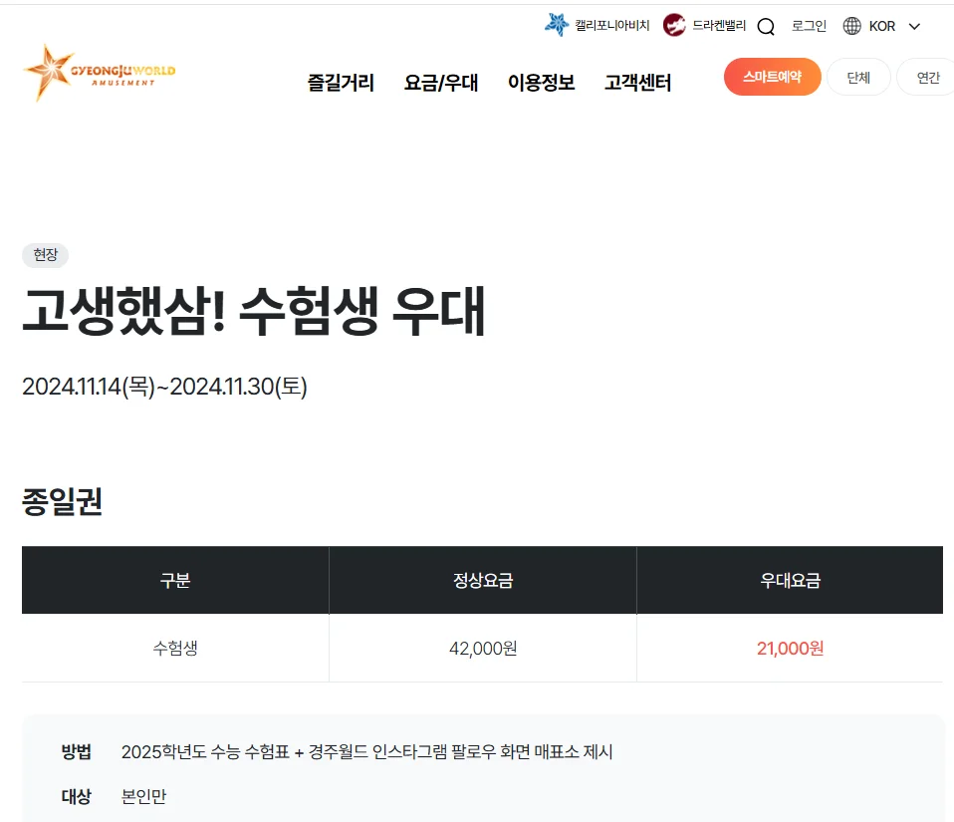Open the 고객센터 menu

coord(638,85)
